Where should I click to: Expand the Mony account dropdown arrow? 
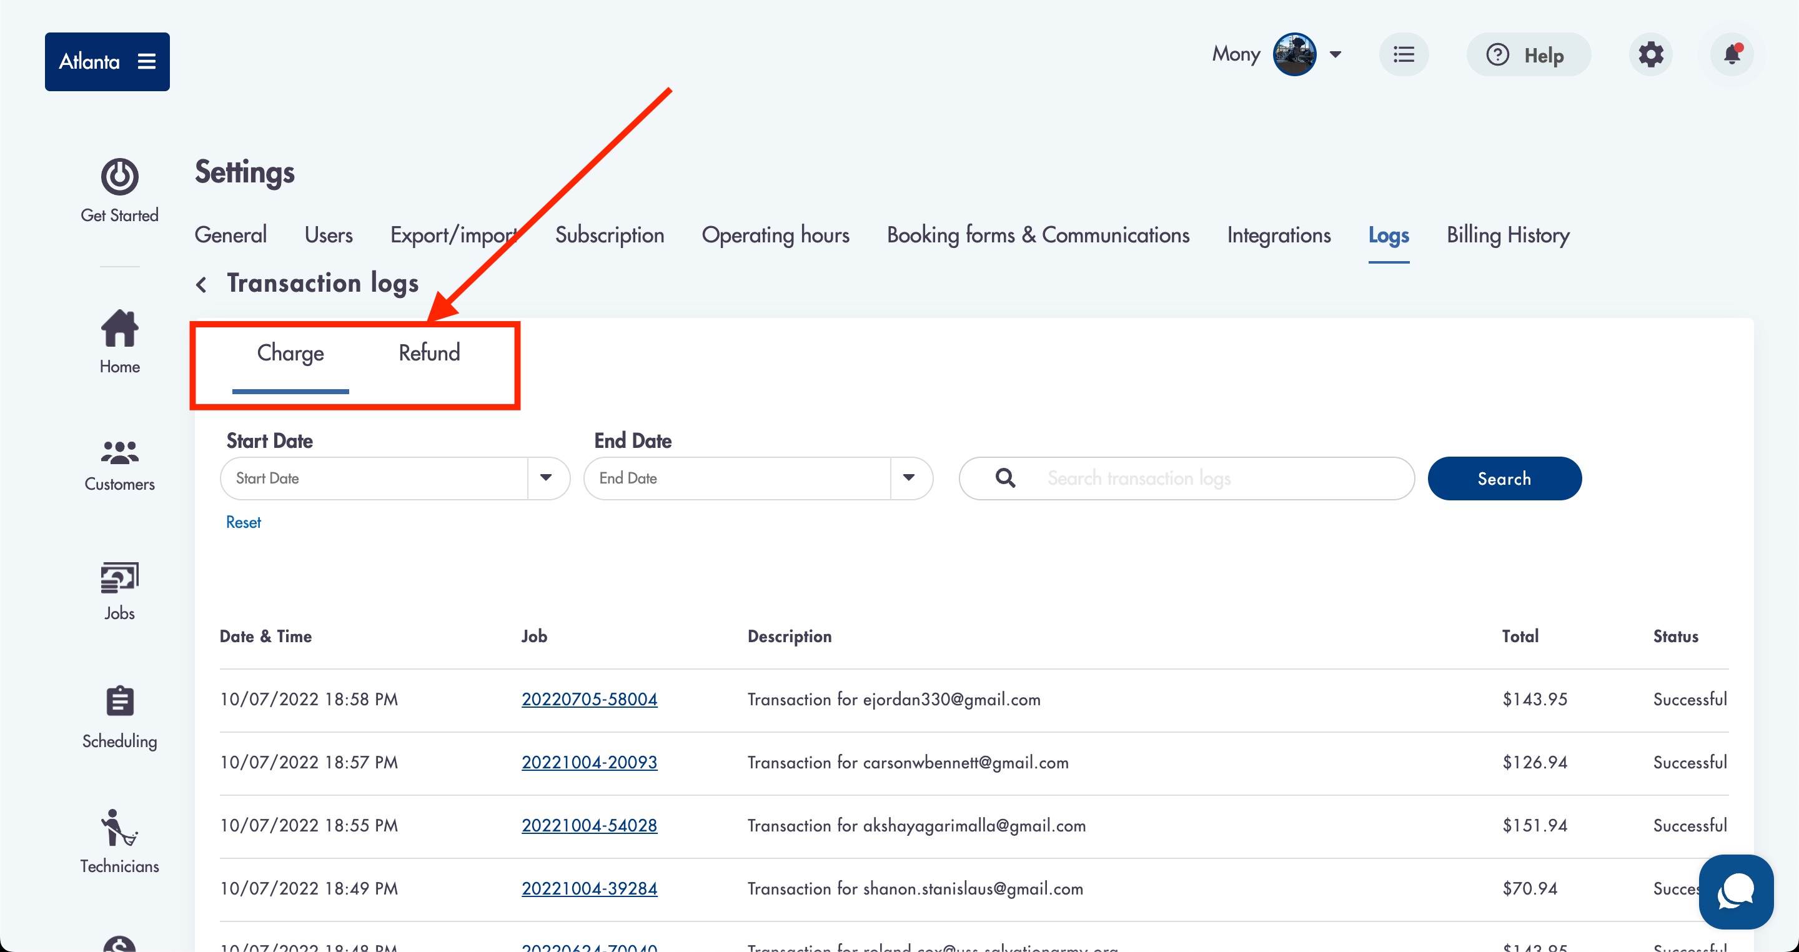click(x=1336, y=54)
